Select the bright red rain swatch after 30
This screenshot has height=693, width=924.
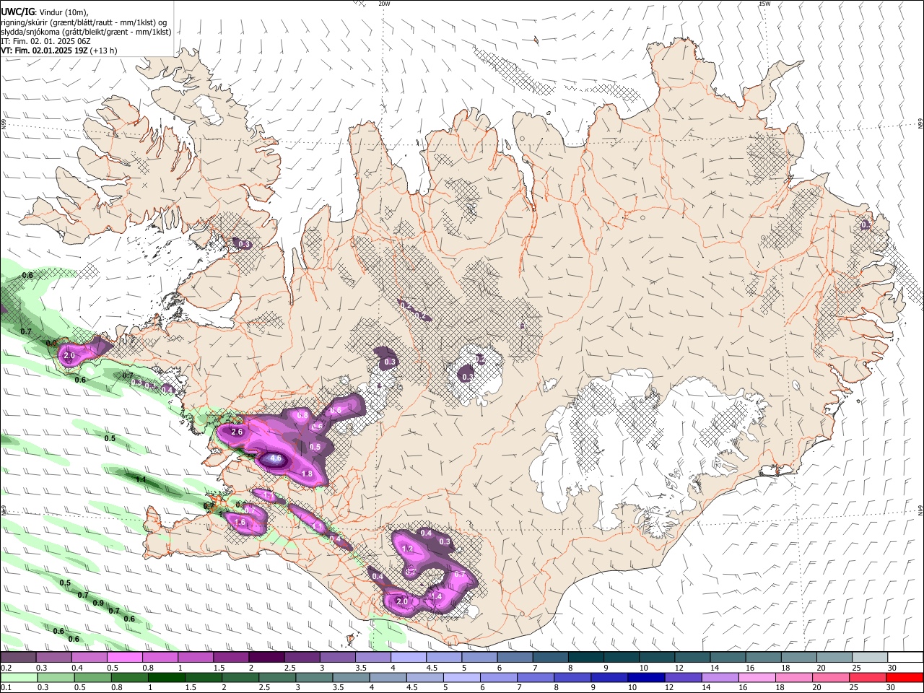904,678
